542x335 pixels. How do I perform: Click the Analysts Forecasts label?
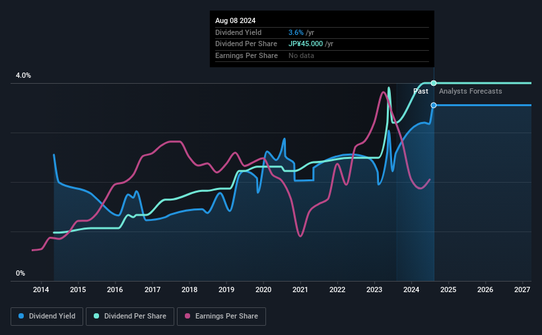pos(471,91)
